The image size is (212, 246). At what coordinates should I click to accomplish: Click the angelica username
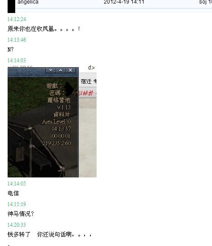[28, 2]
